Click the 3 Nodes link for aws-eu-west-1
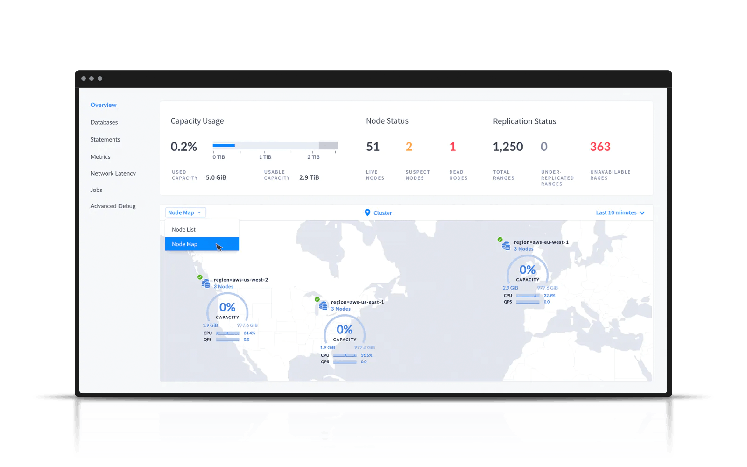The height and width of the screenshot is (467, 747). pos(523,249)
